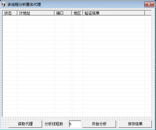Click the divider between 端口 and 地区 headers

pos(72,13)
